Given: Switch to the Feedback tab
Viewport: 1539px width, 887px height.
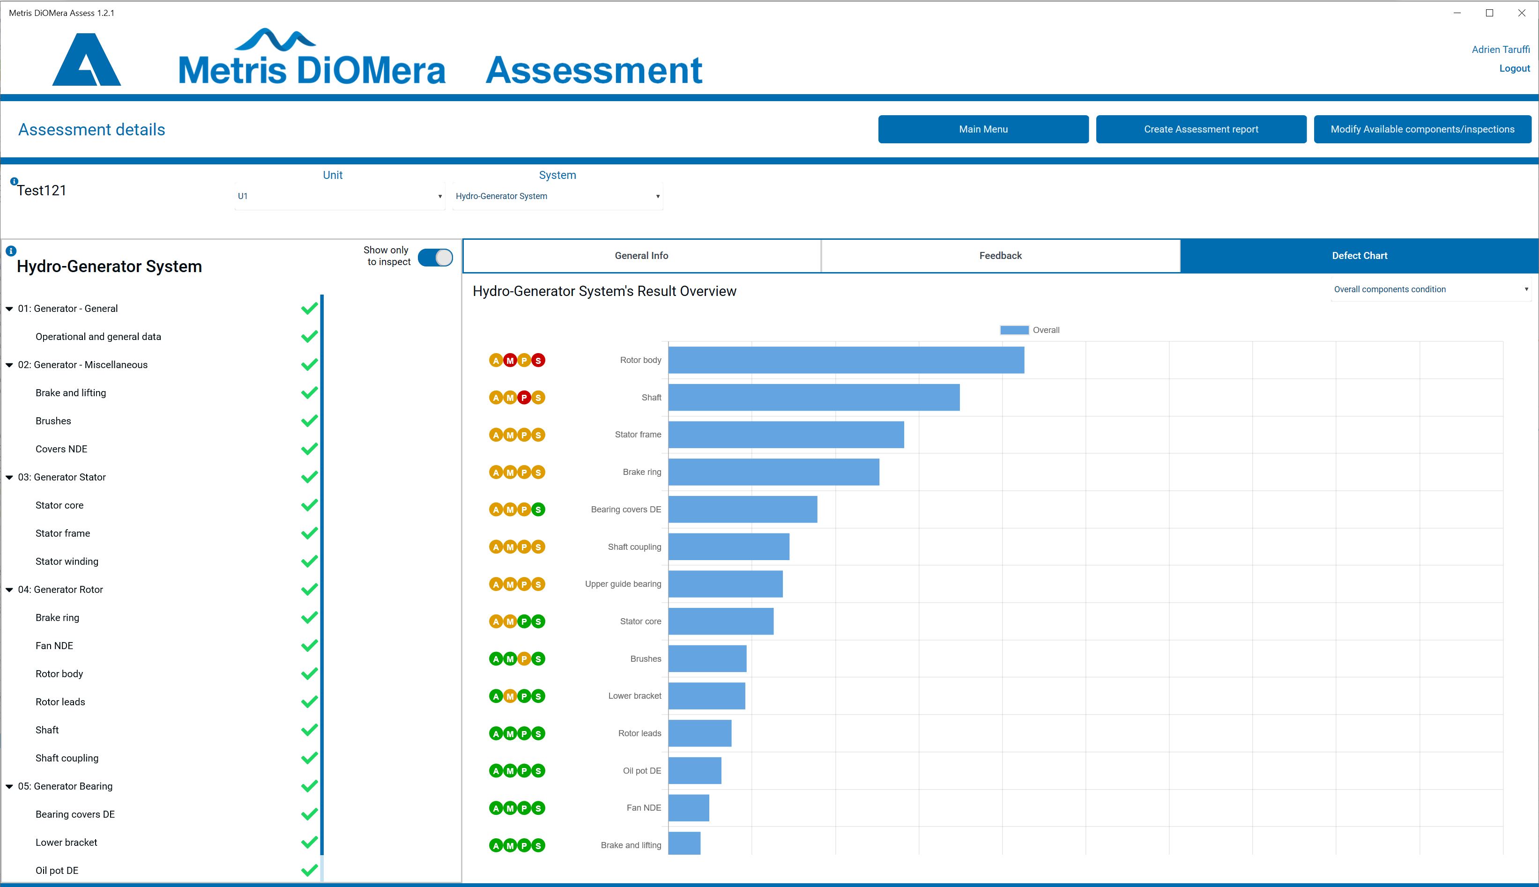Looking at the screenshot, I should [x=1000, y=256].
